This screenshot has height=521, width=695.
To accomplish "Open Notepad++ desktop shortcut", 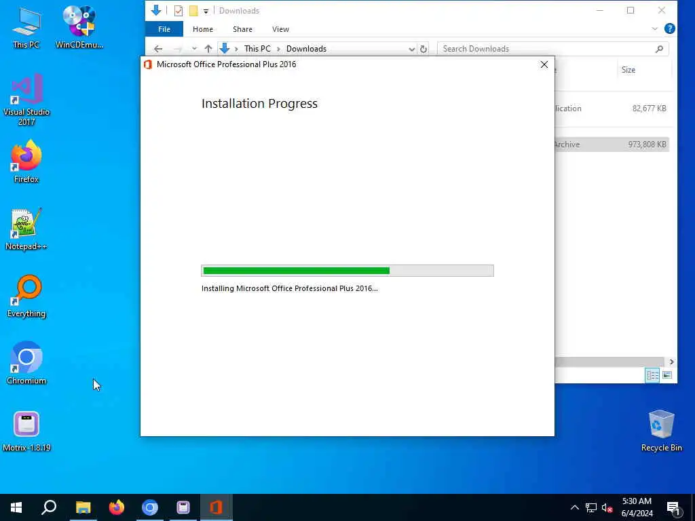I will pyautogui.click(x=26, y=229).
